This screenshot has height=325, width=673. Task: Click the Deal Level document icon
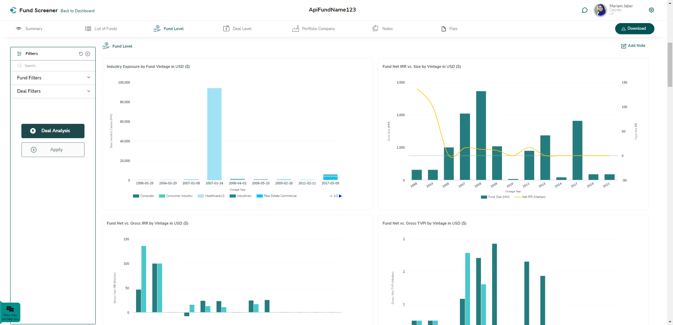click(x=226, y=28)
